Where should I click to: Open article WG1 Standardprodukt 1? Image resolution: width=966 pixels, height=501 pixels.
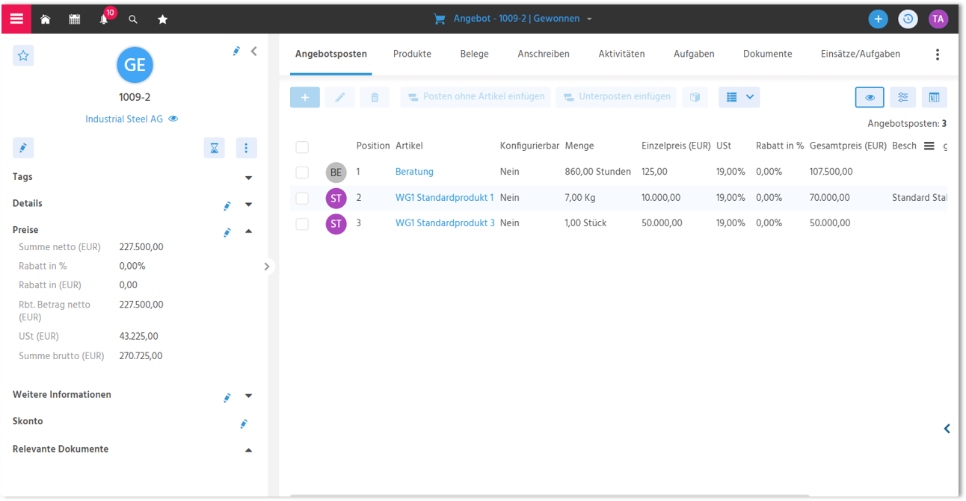[x=445, y=198]
